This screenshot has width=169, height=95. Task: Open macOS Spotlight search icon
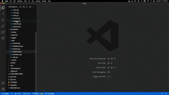click(x=151, y=1)
